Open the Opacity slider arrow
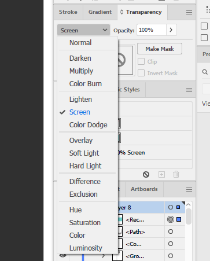This screenshot has width=210, height=261. click(x=171, y=30)
